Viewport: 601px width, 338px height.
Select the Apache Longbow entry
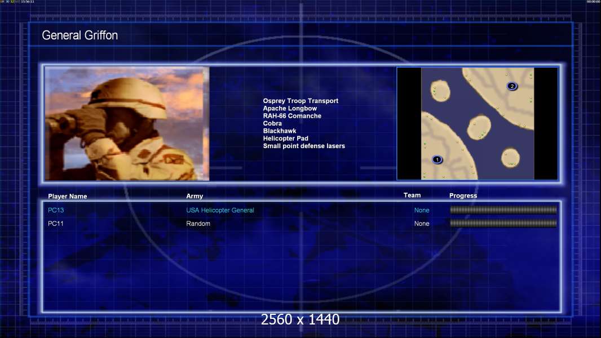pyautogui.click(x=290, y=108)
